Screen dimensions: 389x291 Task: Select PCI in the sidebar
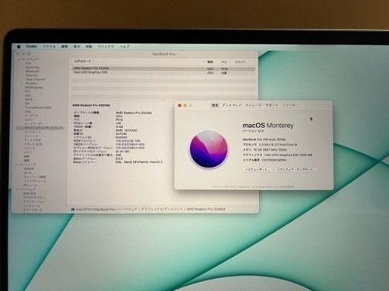click(x=27, y=92)
